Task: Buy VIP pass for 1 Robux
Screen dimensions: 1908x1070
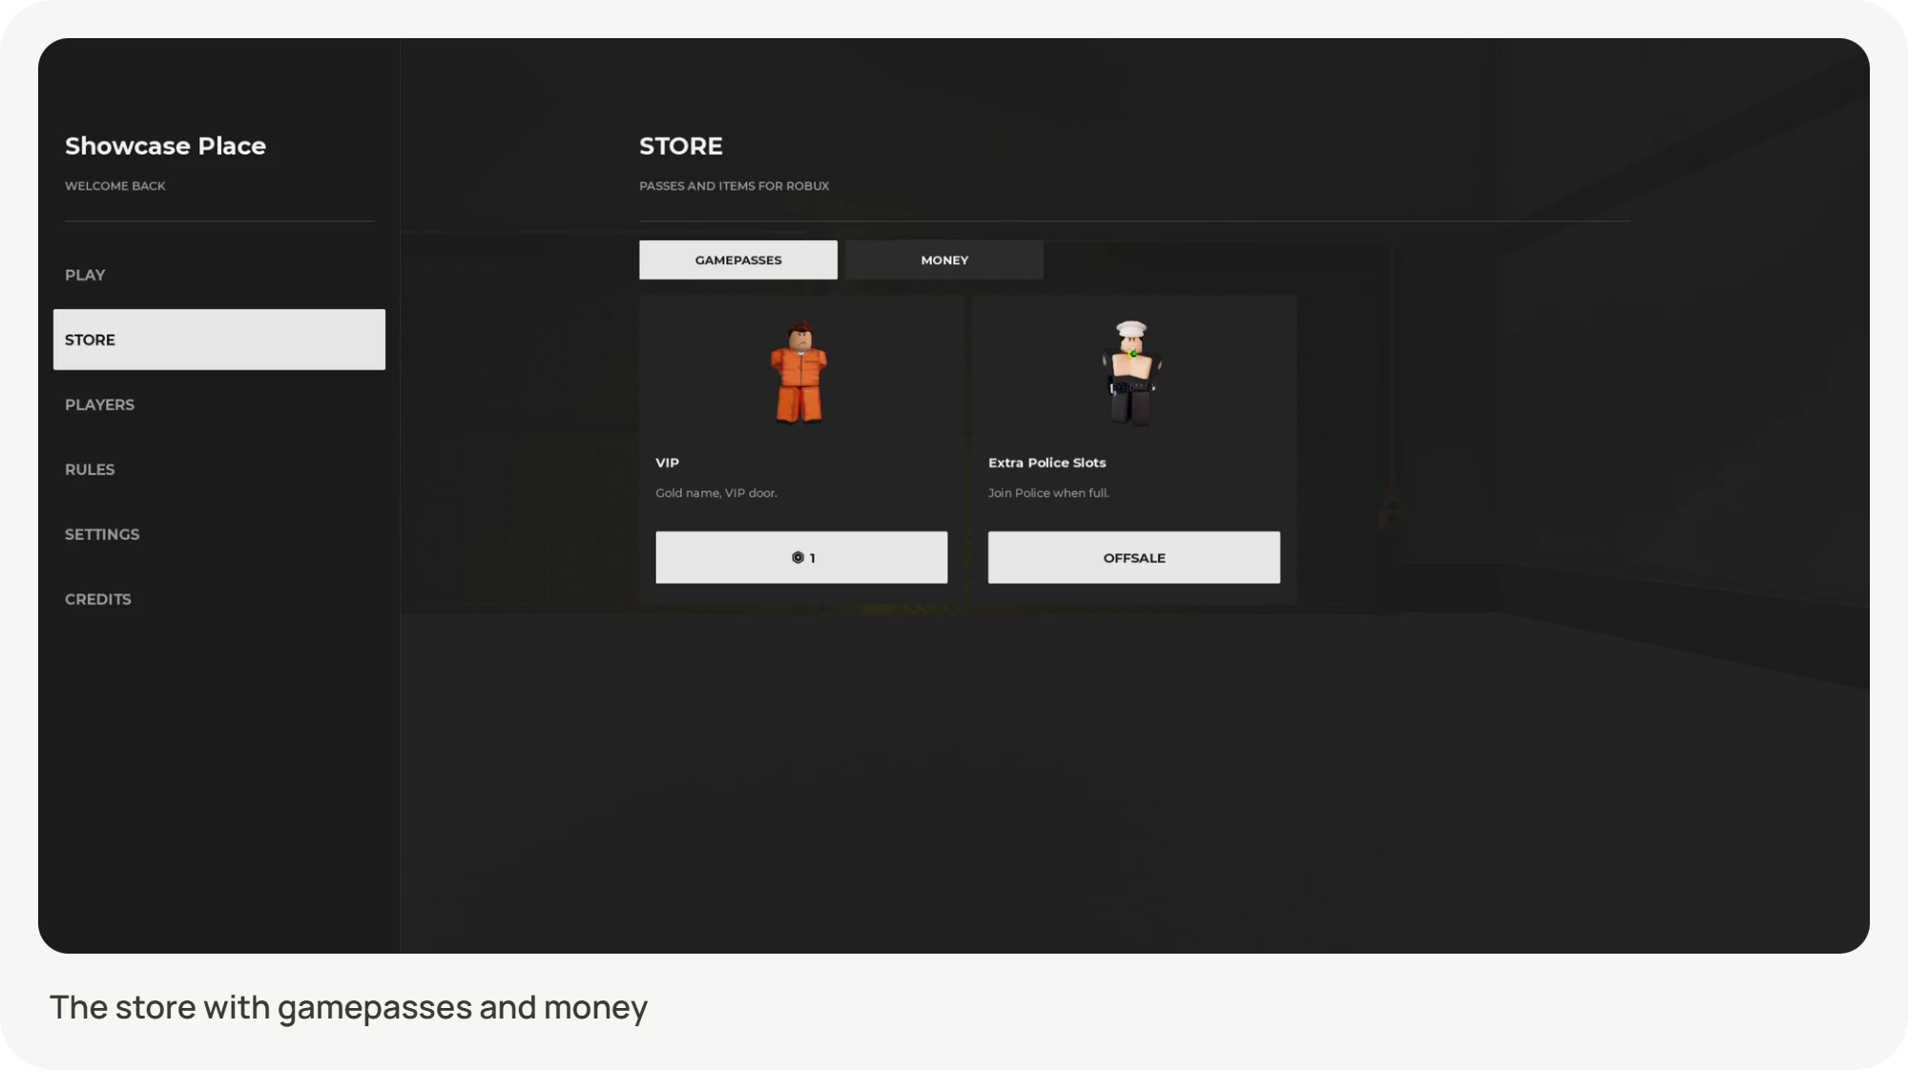Action: tap(801, 558)
